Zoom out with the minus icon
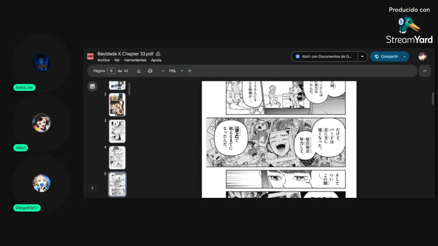This screenshot has height=246, width=438. tap(163, 71)
